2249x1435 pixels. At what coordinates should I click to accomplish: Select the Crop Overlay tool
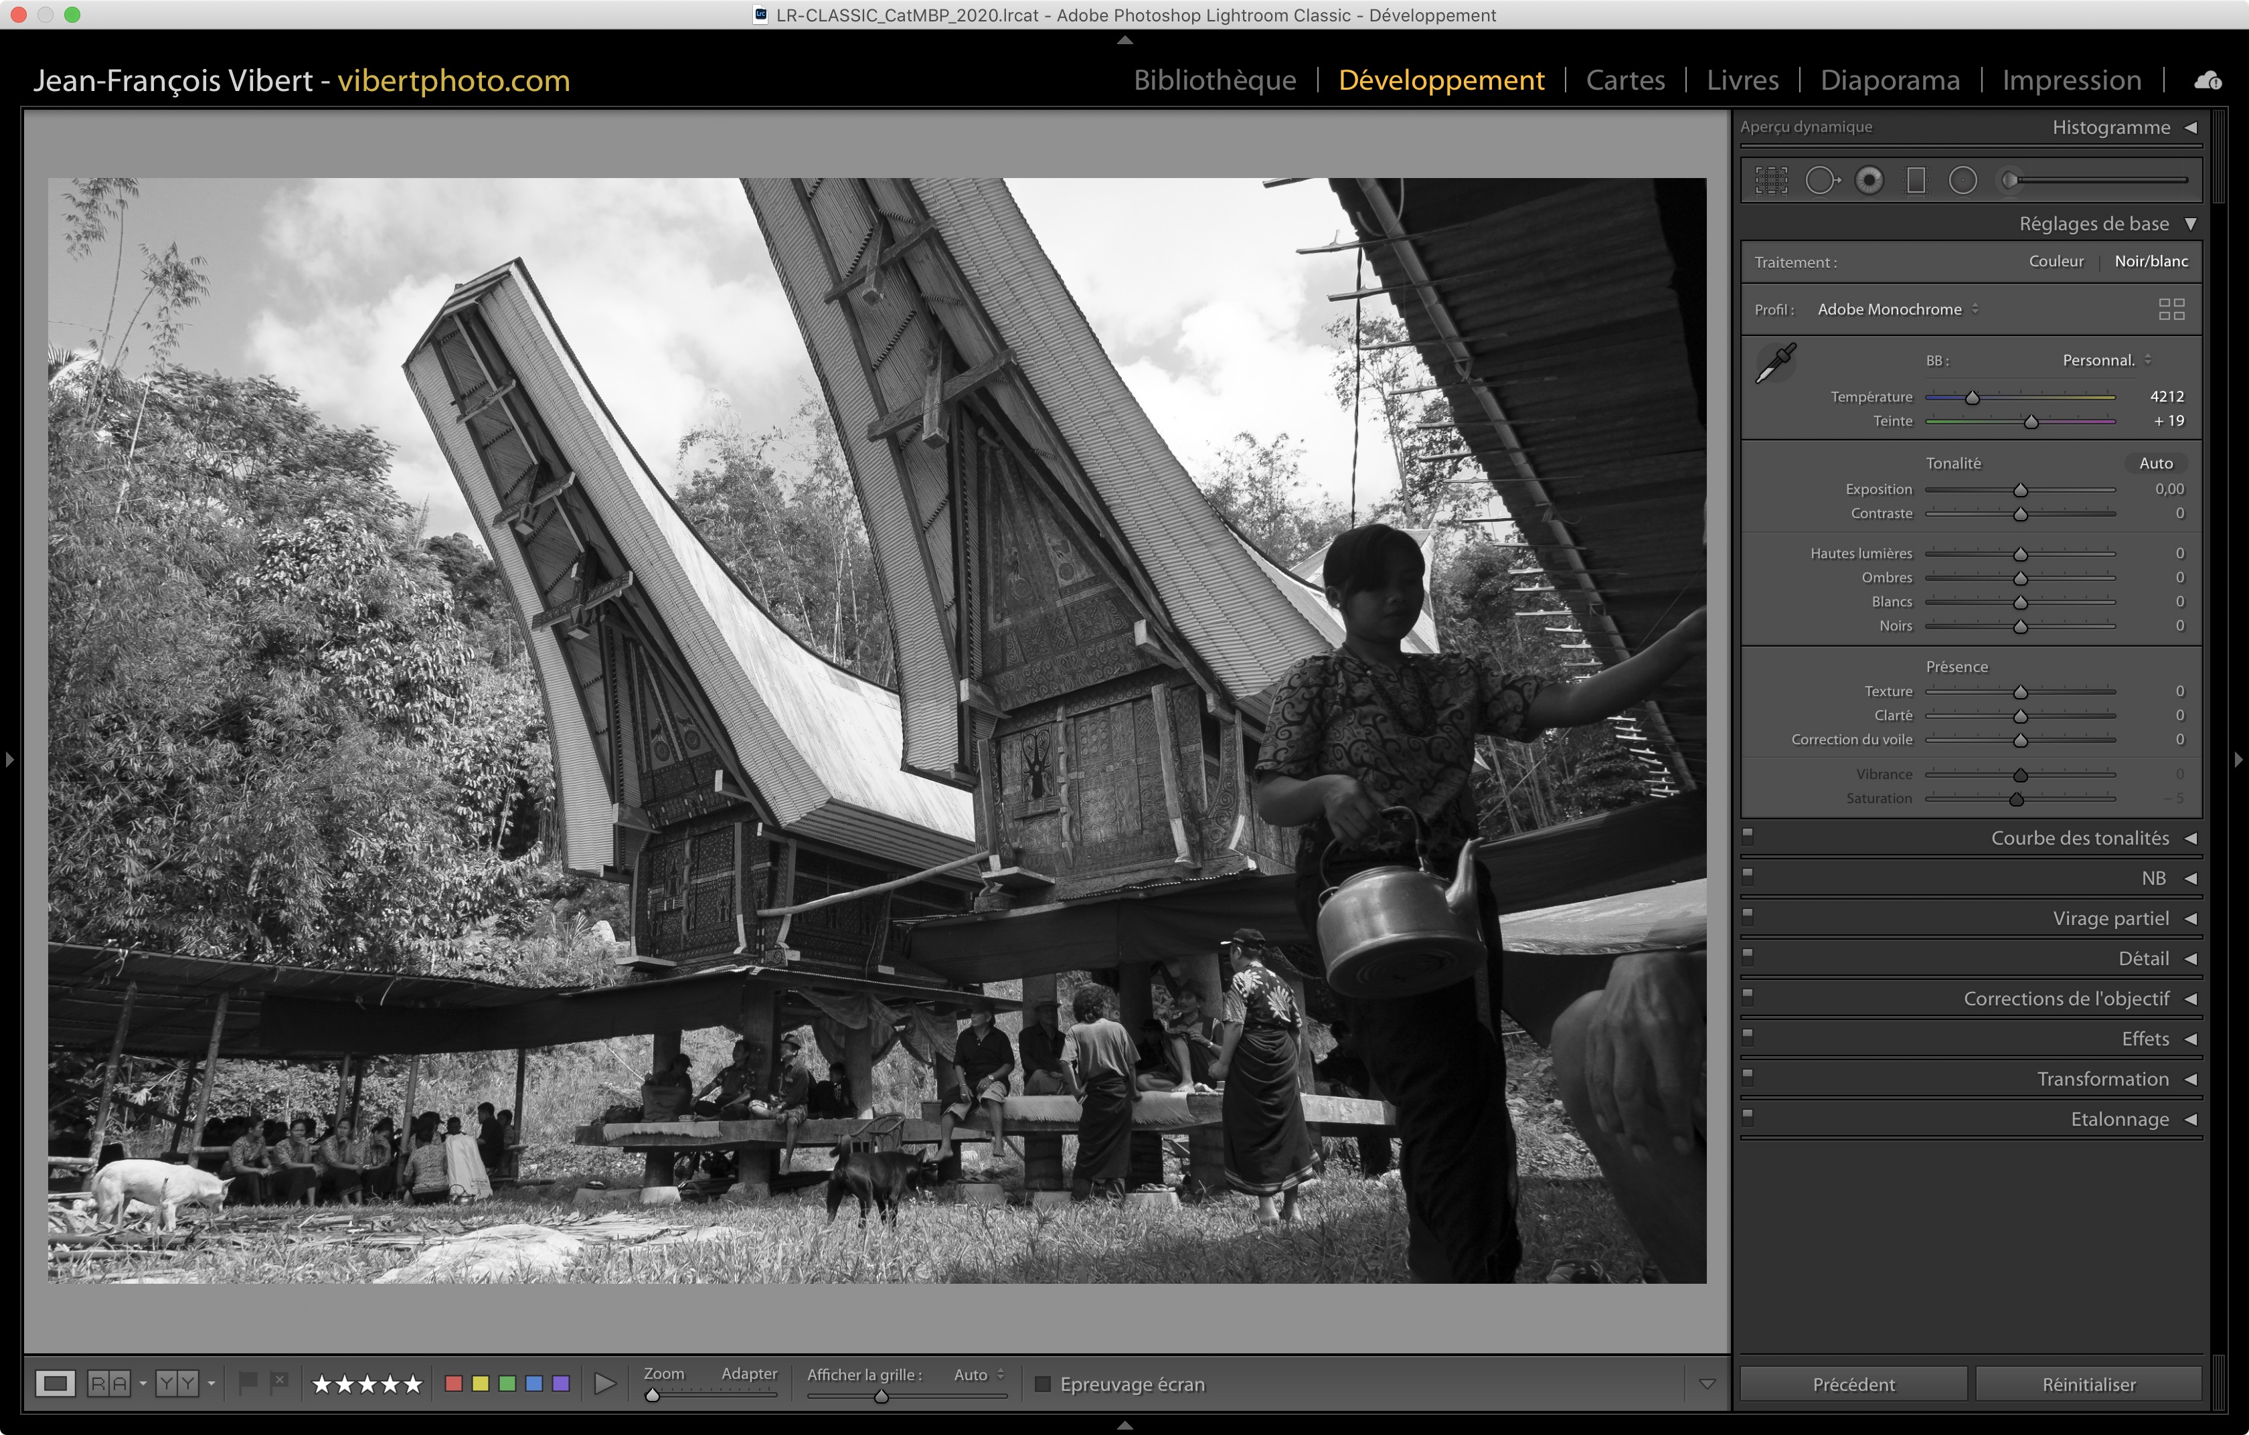point(1771,180)
